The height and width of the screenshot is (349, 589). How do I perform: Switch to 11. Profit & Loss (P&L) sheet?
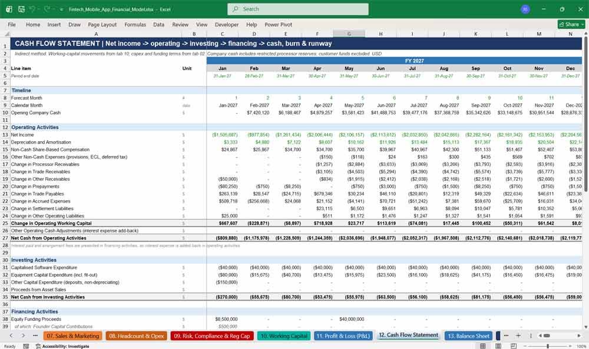coord(343,336)
